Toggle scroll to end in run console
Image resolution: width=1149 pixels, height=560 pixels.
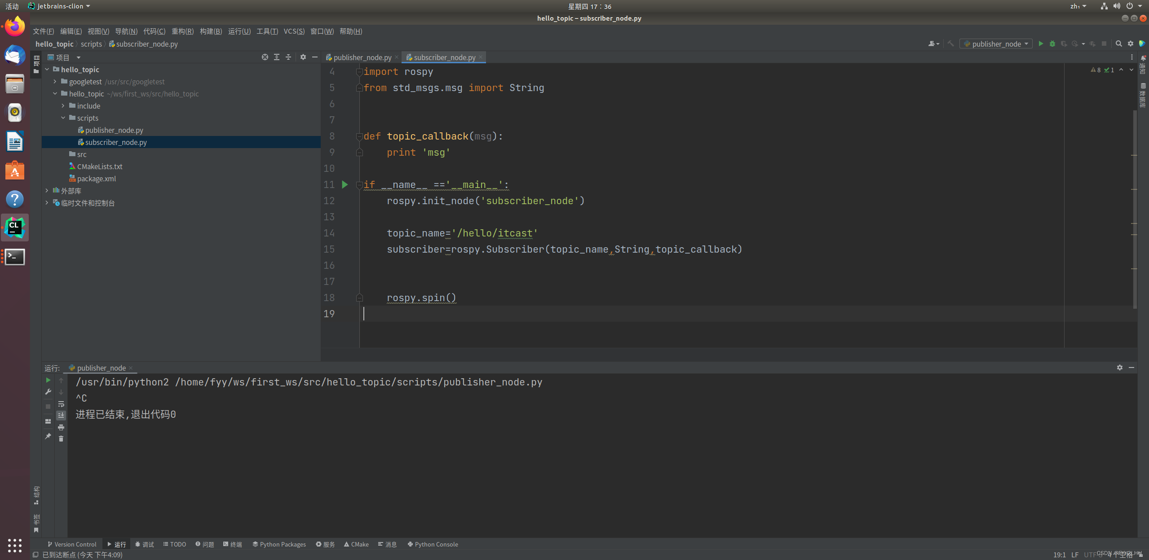coord(61,416)
